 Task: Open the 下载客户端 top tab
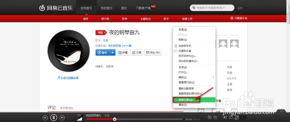pos(143,8)
